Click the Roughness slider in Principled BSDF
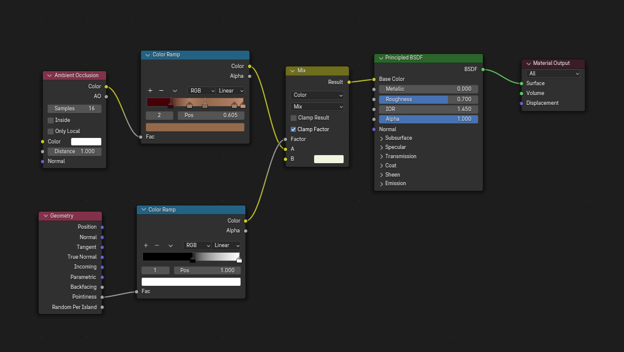Screen dimensions: 624x352 point(428,99)
